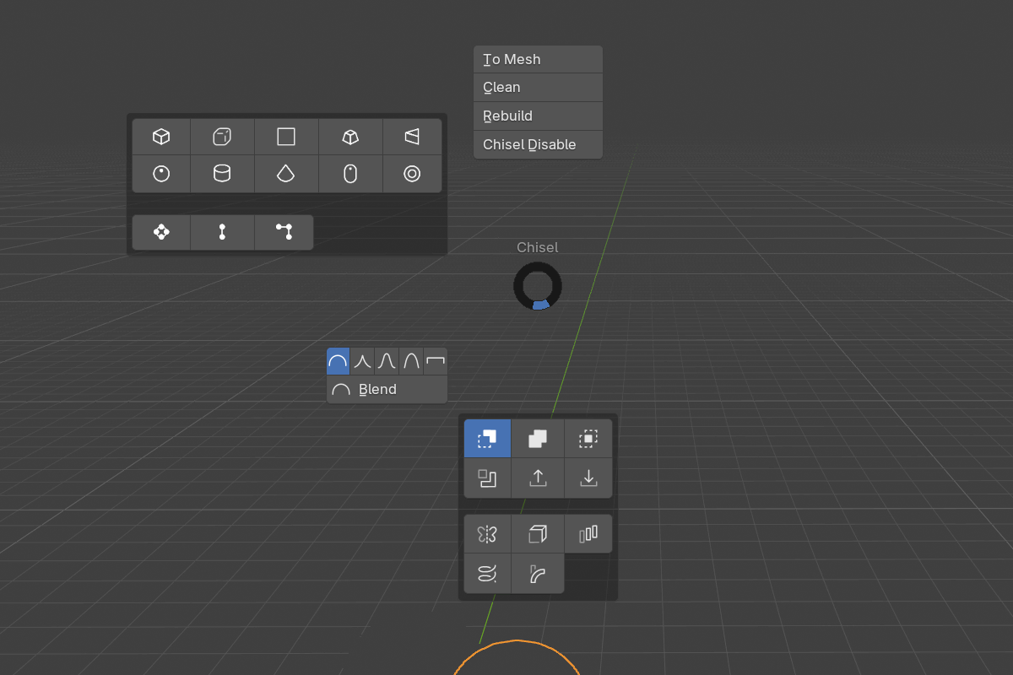
Task: Click the curved pipe bend icon
Action: 538,574
